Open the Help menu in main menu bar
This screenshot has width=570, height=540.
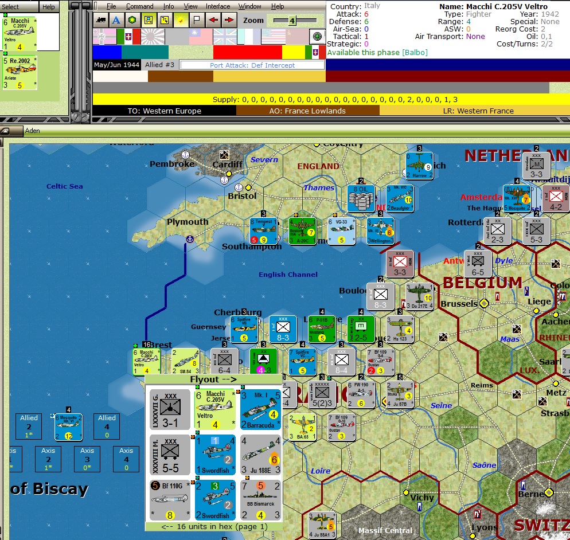[x=278, y=6]
